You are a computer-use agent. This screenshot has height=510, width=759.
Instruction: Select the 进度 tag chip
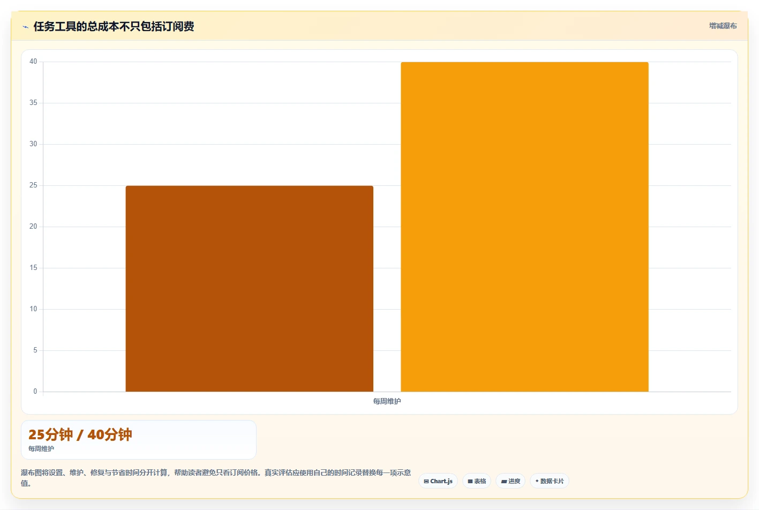click(x=510, y=481)
